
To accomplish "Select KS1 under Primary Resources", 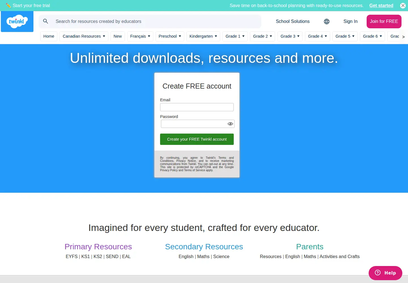I will [x=86, y=256].
